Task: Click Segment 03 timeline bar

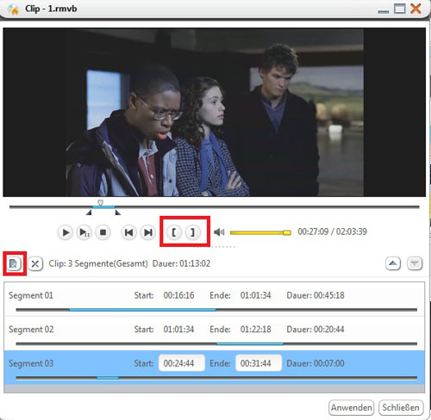Action: coord(216,378)
